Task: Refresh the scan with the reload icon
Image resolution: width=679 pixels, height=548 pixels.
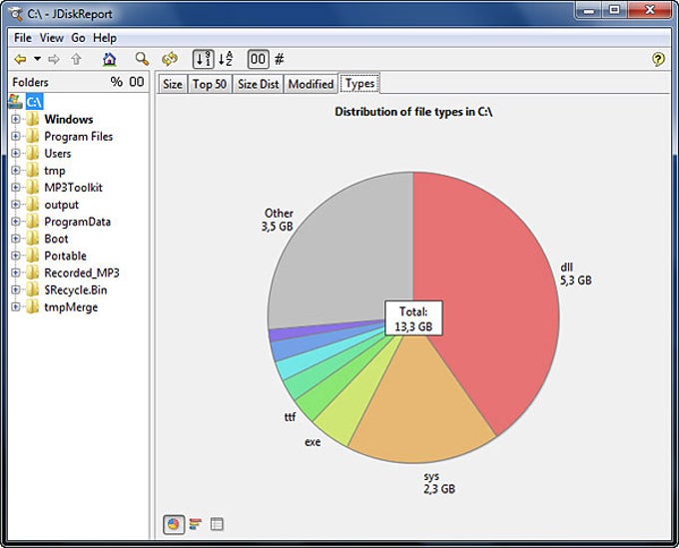Action: tap(170, 59)
